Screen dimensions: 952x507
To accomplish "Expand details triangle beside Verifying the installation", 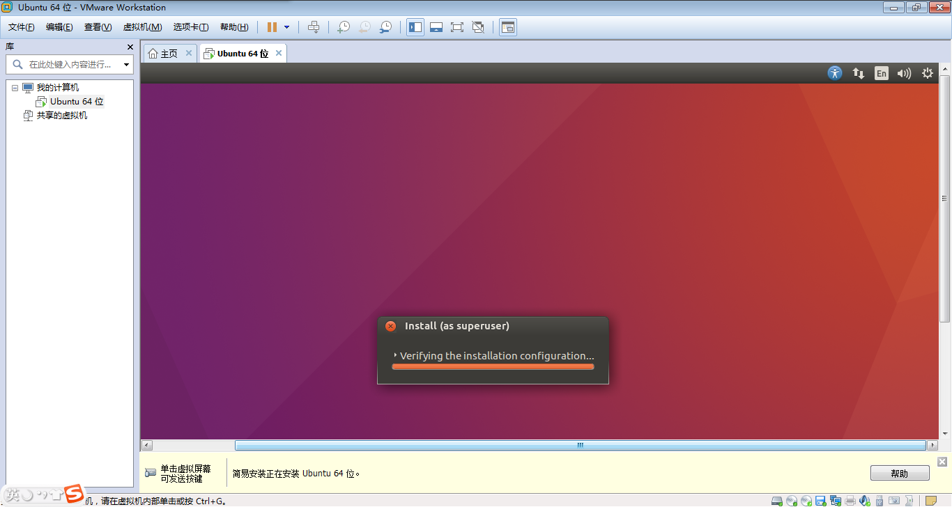I will pos(395,355).
